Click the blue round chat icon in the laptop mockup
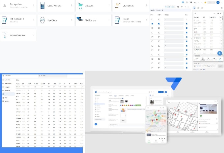 [96, 124]
